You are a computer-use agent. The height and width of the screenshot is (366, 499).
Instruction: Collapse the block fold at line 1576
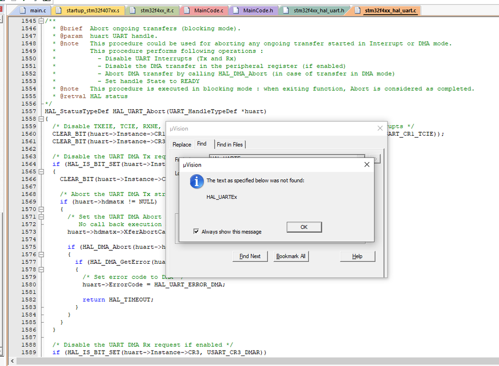pos(41,254)
